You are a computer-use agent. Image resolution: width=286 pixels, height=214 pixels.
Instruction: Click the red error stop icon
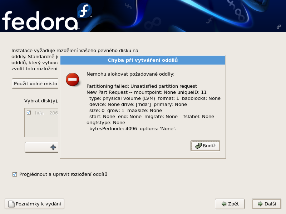tap(73, 79)
